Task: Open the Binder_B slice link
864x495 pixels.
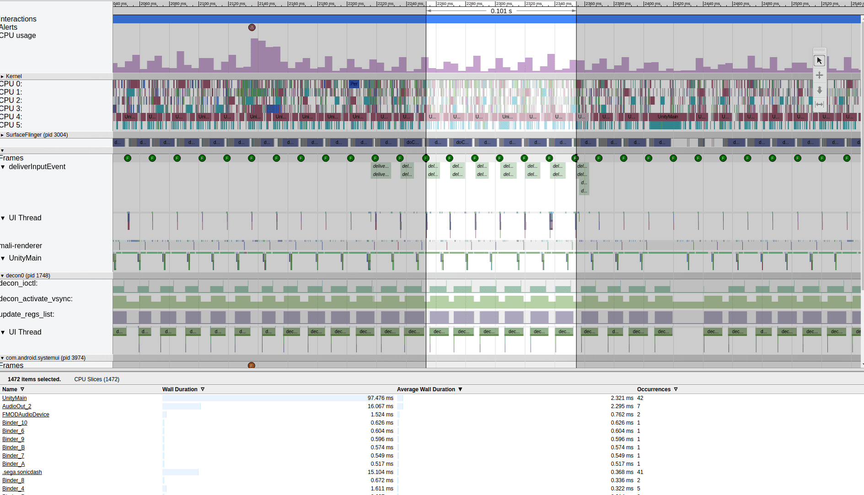Action: [x=13, y=447]
